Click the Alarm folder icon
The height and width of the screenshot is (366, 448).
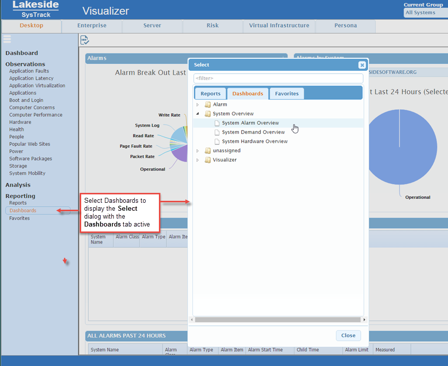tap(208, 104)
